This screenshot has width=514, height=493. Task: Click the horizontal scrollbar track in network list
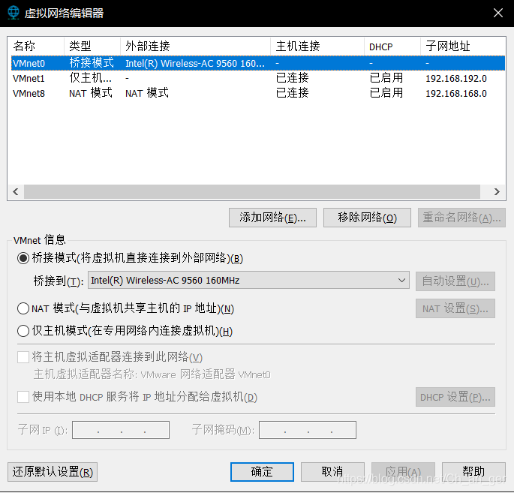(x=252, y=192)
